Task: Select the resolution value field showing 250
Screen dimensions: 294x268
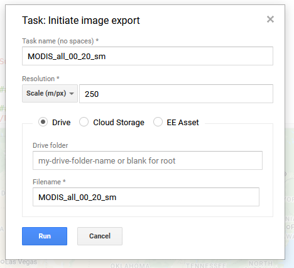Action: pos(176,94)
